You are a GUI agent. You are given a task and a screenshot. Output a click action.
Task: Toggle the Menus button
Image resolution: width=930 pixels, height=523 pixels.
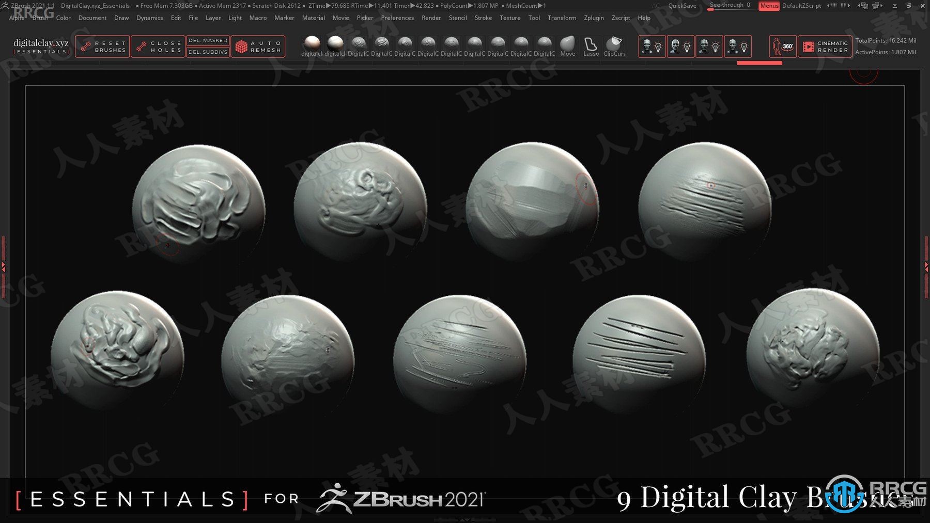769,6
